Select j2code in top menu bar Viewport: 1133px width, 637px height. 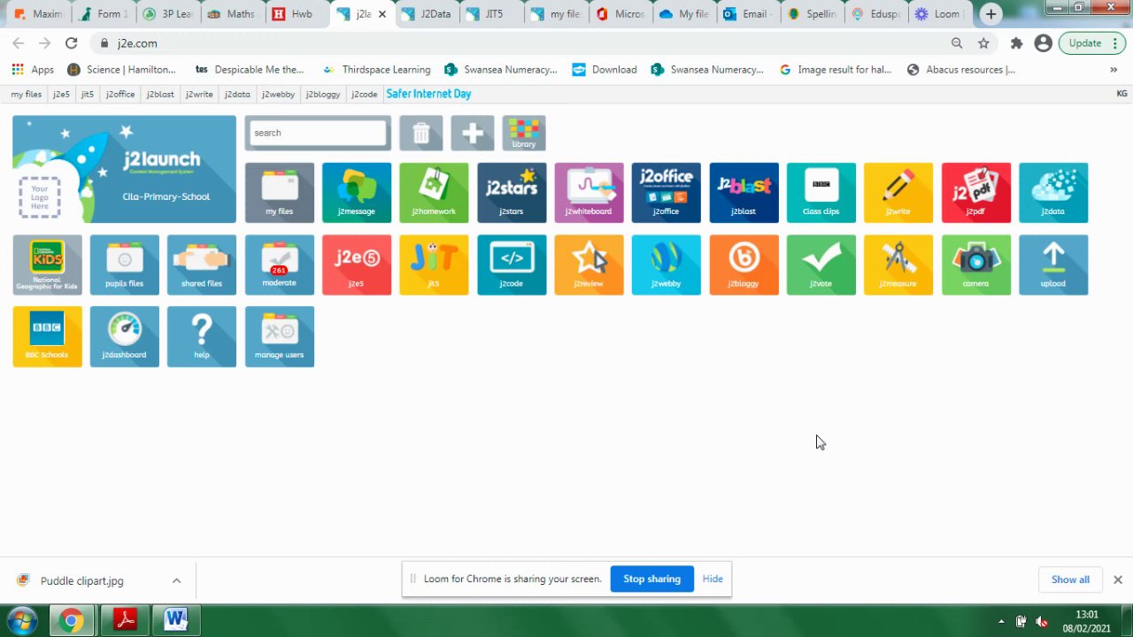click(x=364, y=94)
